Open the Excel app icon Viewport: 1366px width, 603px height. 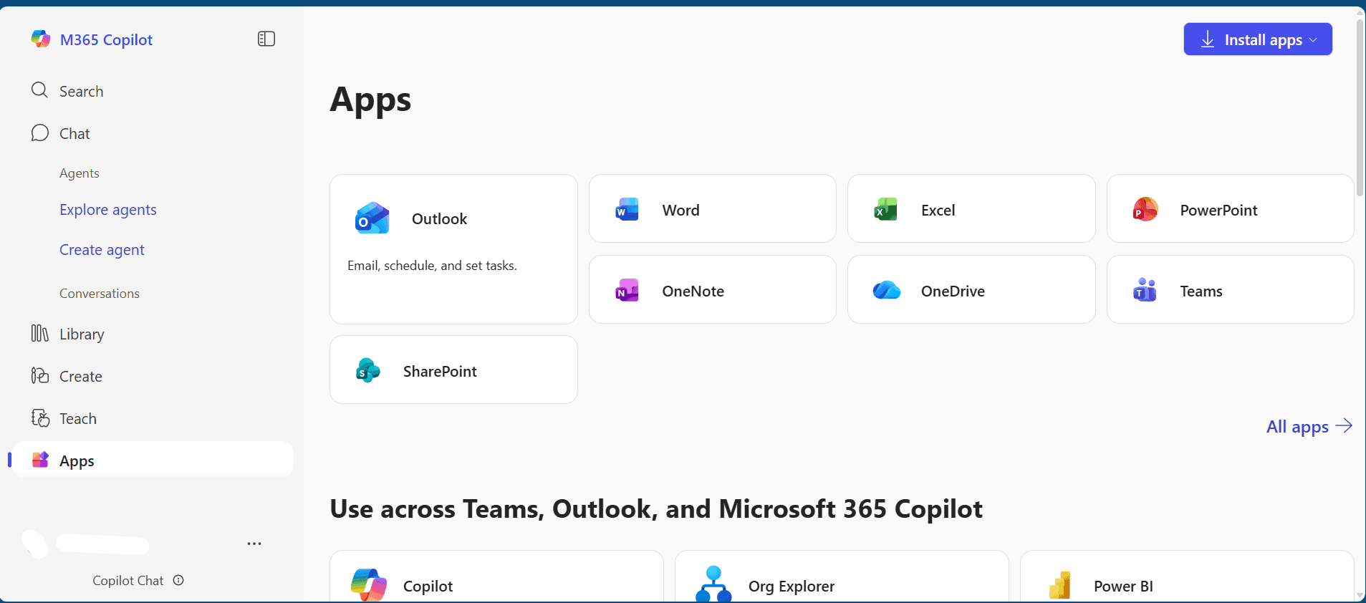click(x=885, y=210)
